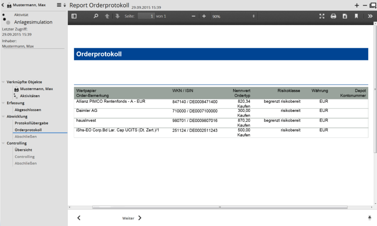
Task: Zoom in on the document
Action: (204, 16)
